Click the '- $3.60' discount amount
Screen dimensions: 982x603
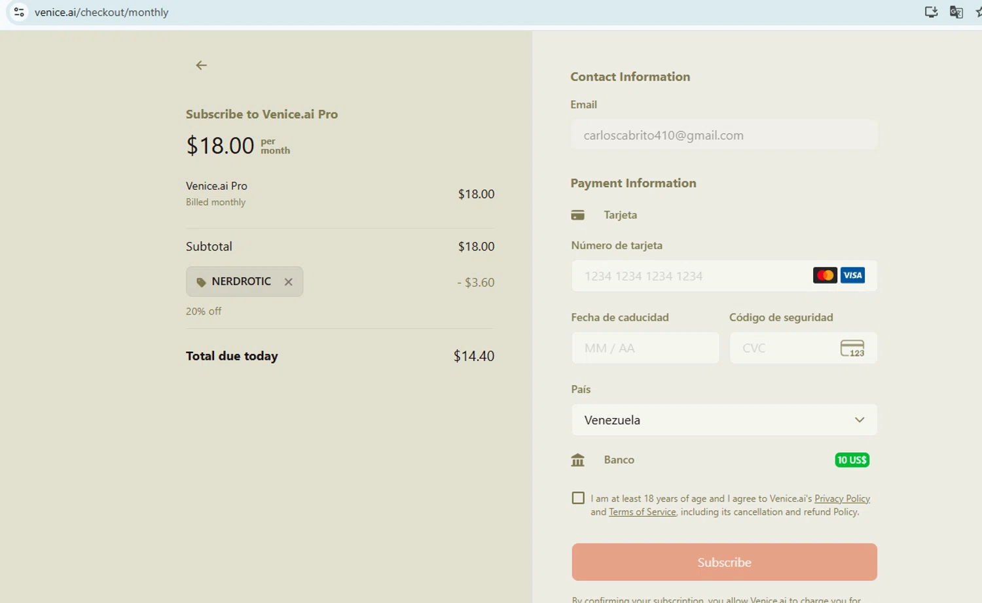476,283
